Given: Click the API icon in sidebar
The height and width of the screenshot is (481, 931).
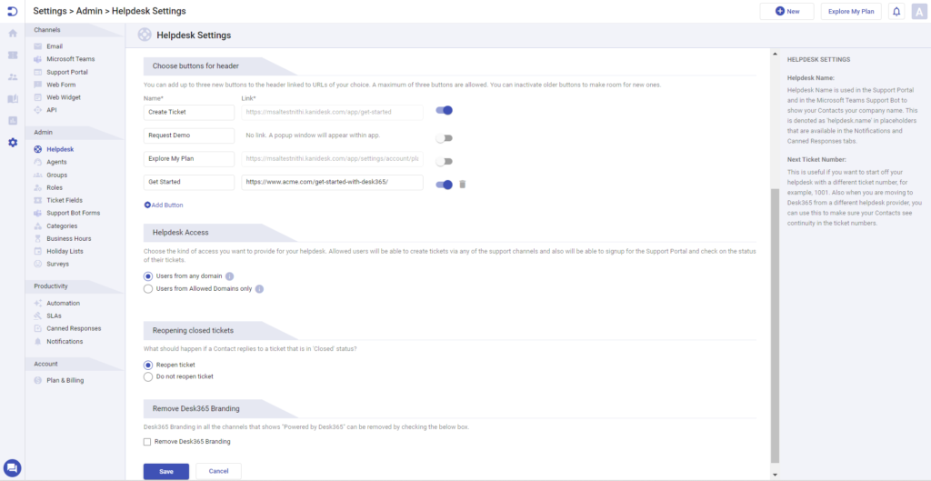Looking at the screenshot, I should point(38,110).
